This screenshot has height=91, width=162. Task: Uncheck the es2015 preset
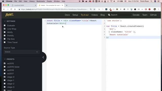5,63
